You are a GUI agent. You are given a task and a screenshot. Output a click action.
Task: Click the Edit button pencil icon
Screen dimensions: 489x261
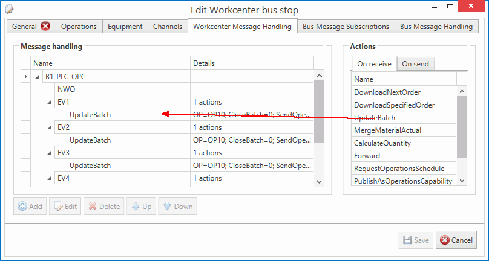tap(59, 207)
